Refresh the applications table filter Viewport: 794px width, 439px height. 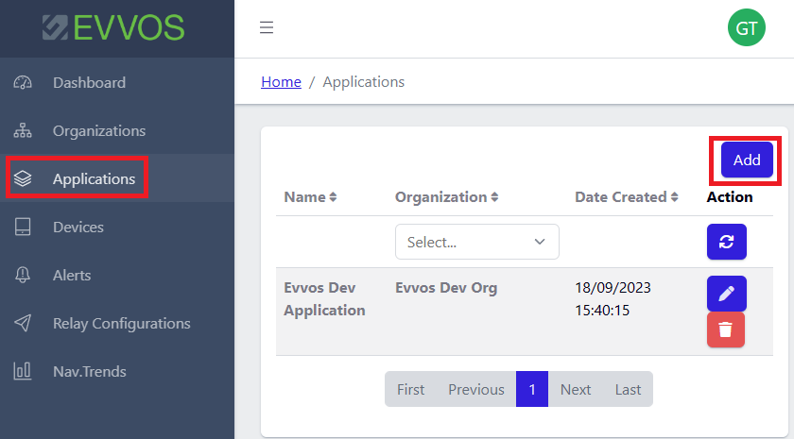click(727, 242)
